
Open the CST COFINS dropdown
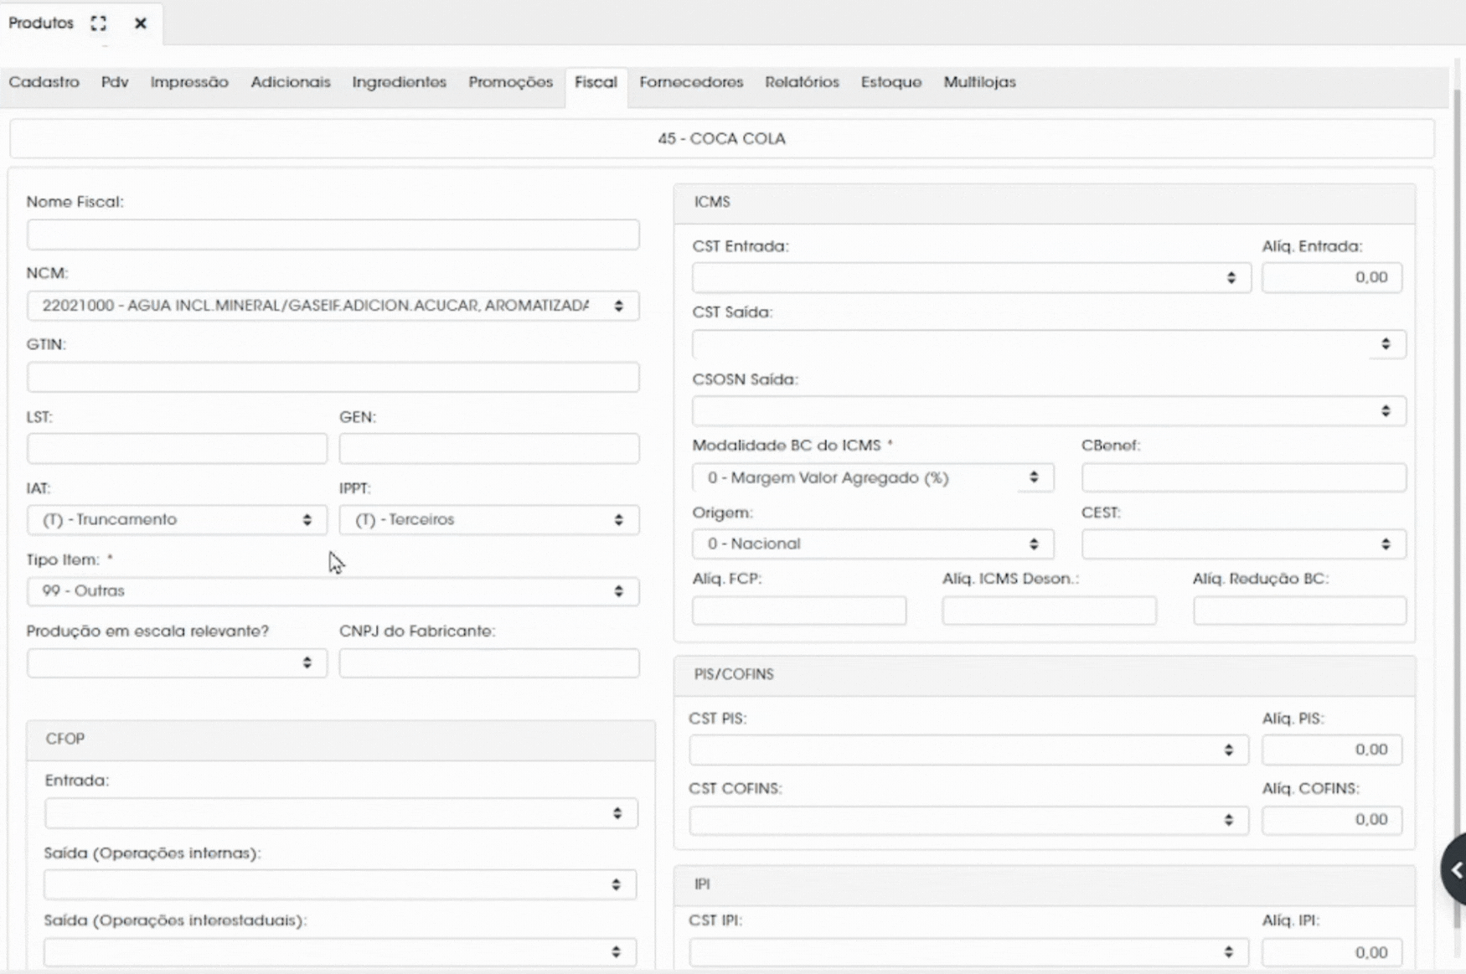968,820
